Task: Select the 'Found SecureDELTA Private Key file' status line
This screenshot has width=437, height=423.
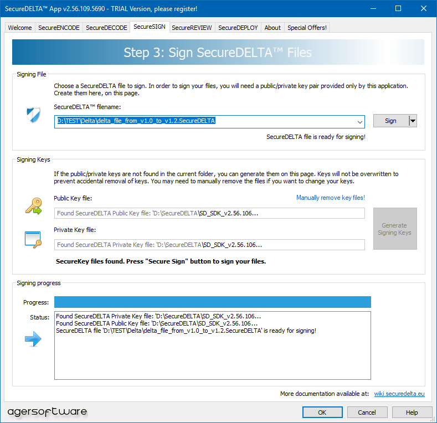Action: (158, 316)
